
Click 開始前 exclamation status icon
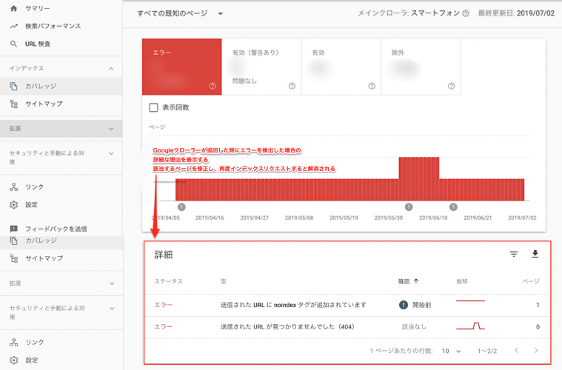tap(404, 305)
